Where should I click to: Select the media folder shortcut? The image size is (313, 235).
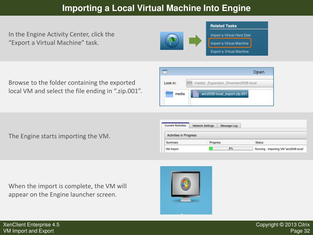point(175,94)
